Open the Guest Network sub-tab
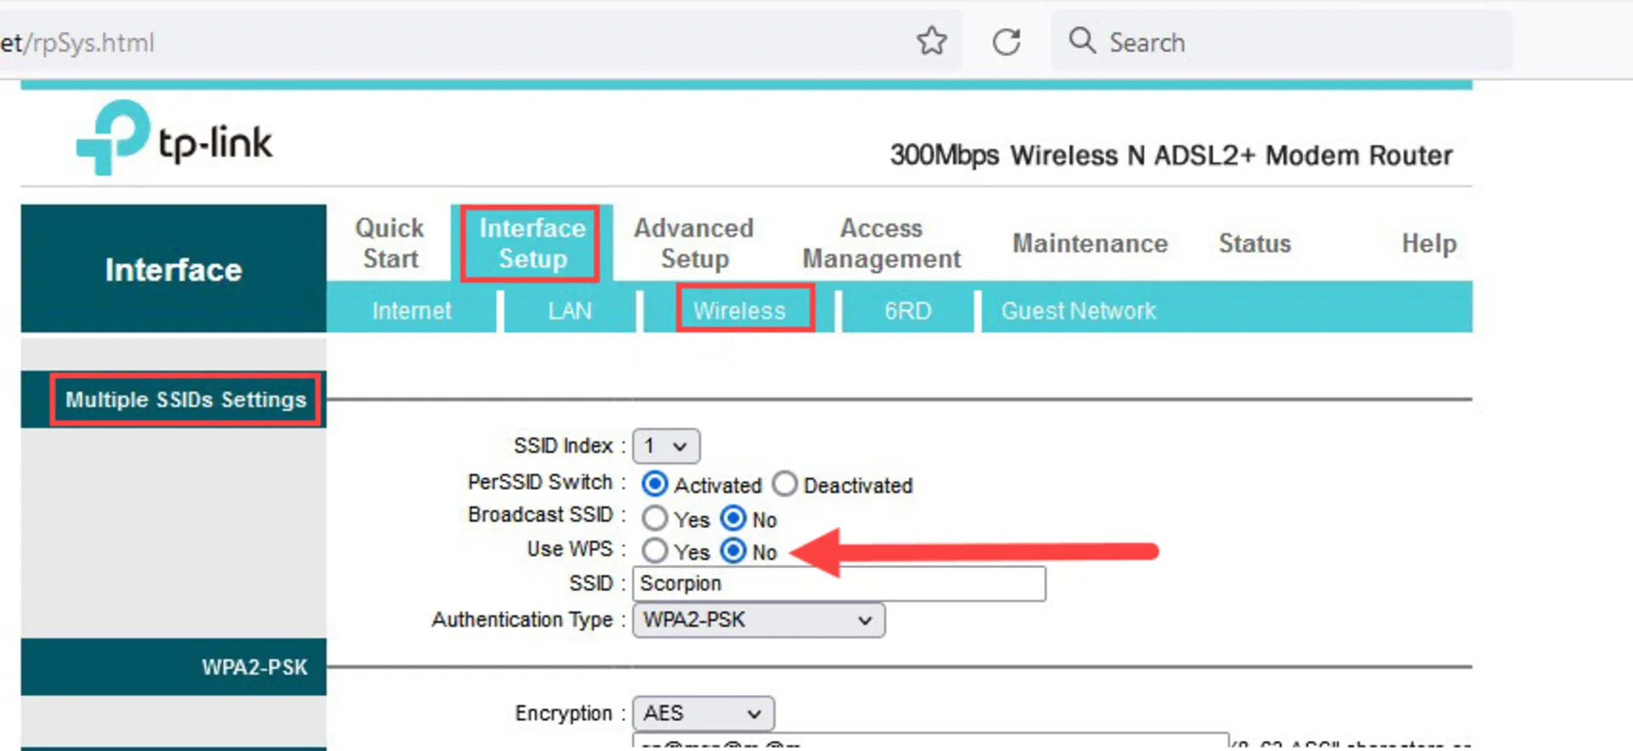Screen dimensions: 1633x751 coord(1078,310)
